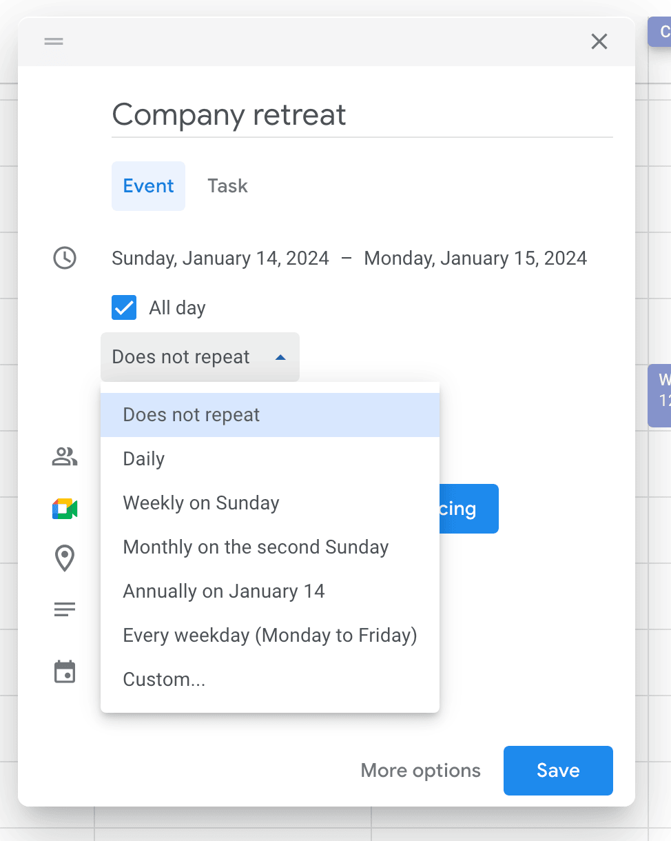Screen dimensions: 671x841
Task: Choose Daily repeat option
Action: tap(144, 459)
